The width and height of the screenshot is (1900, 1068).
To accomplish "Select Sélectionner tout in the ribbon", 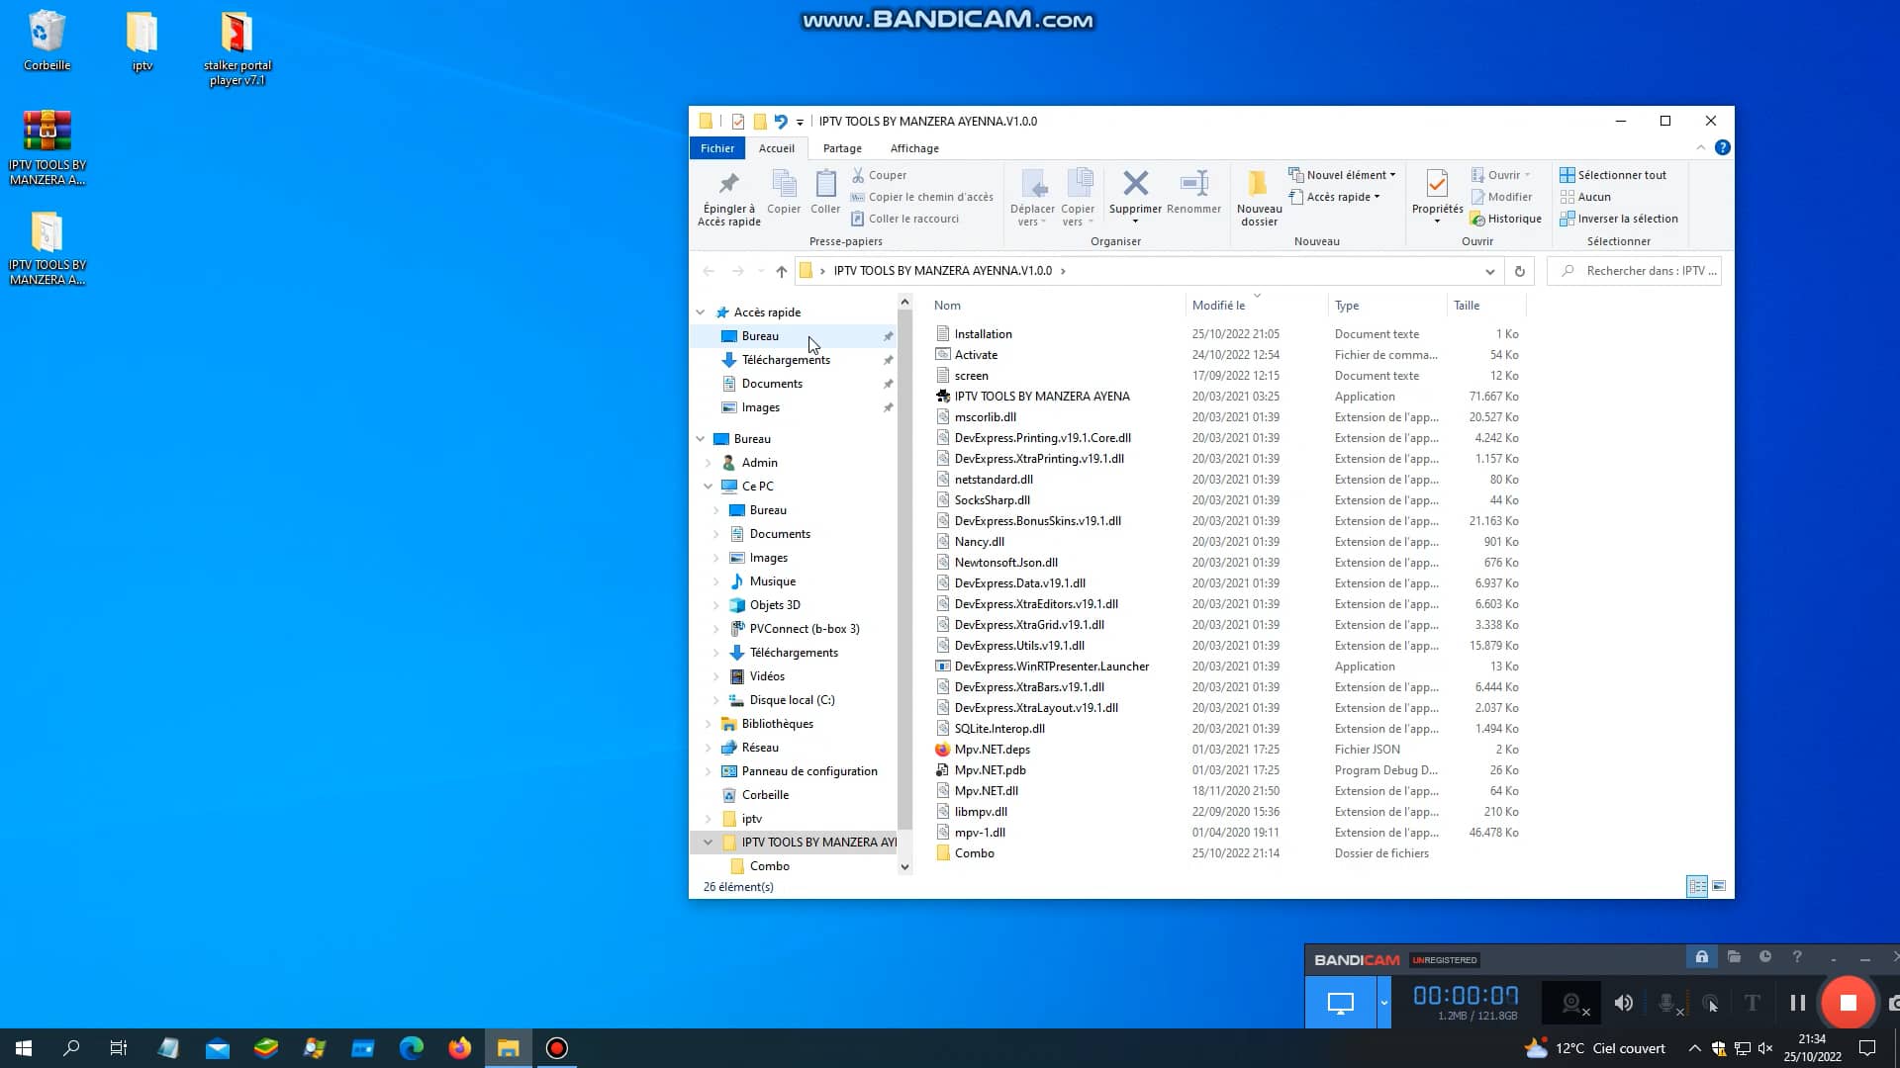I will click(x=1617, y=174).
